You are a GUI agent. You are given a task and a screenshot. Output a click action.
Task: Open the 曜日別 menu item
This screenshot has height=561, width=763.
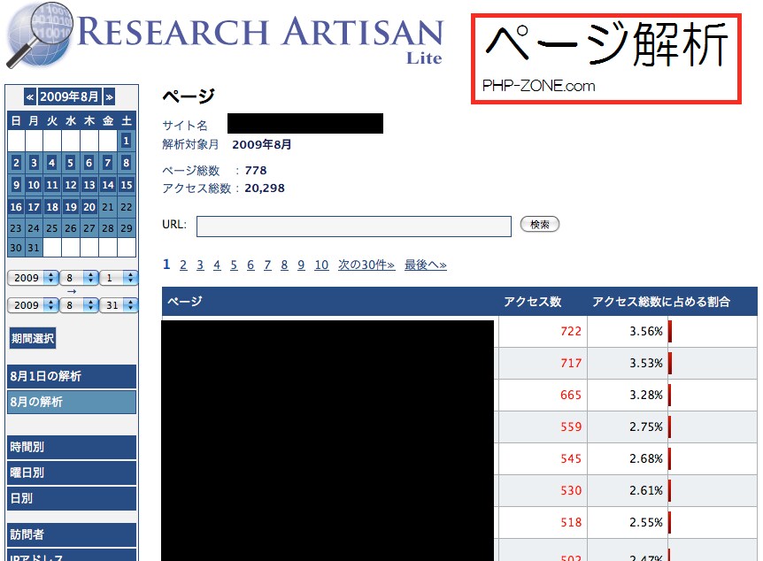pos(72,473)
